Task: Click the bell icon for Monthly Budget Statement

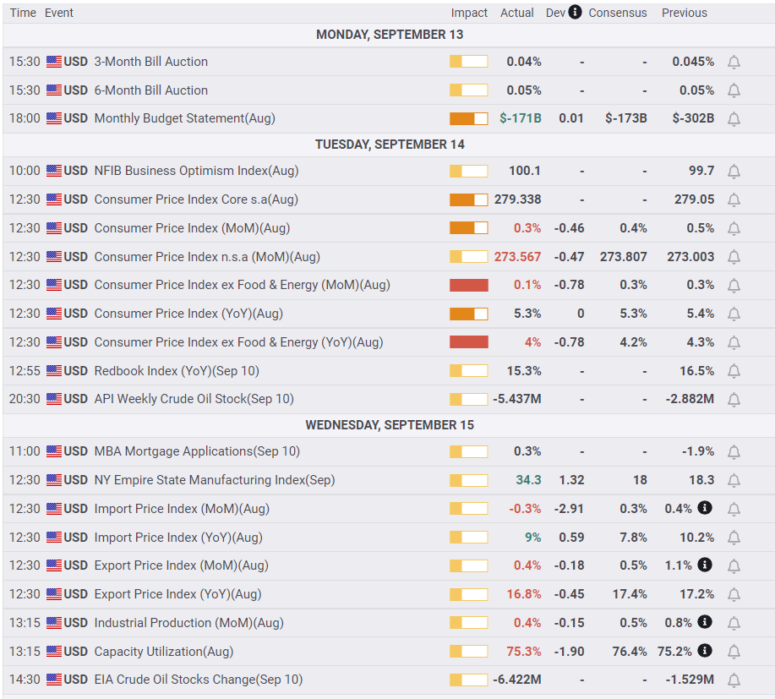Action: pos(734,119)
